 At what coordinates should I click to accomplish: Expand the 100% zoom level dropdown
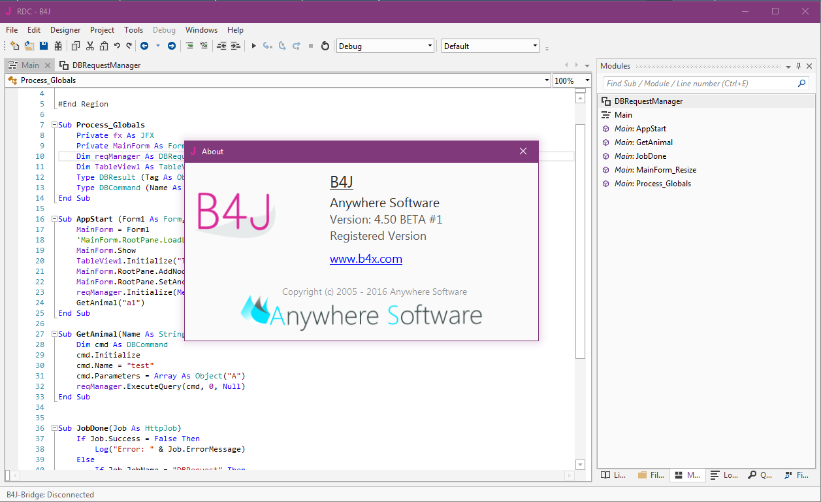(587, 80)
